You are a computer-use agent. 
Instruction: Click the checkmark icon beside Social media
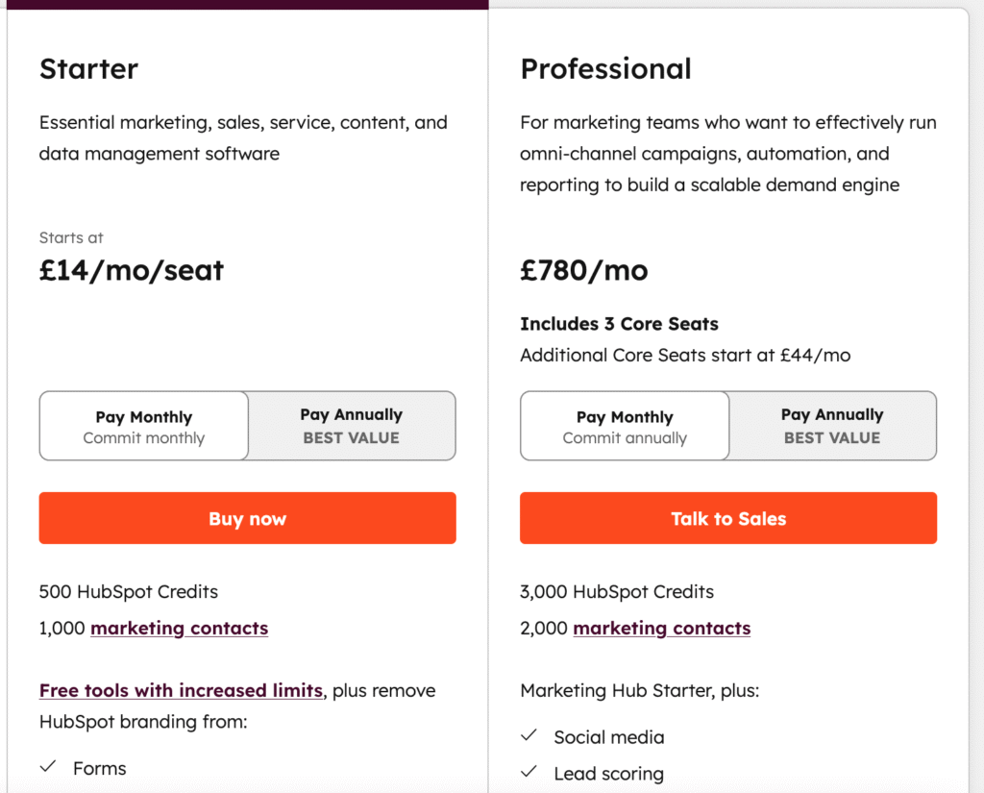pyautogui.click(x=529, y=736)
